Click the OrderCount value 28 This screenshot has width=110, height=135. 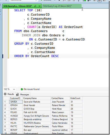pyautogui.click(x=76, y=109)
